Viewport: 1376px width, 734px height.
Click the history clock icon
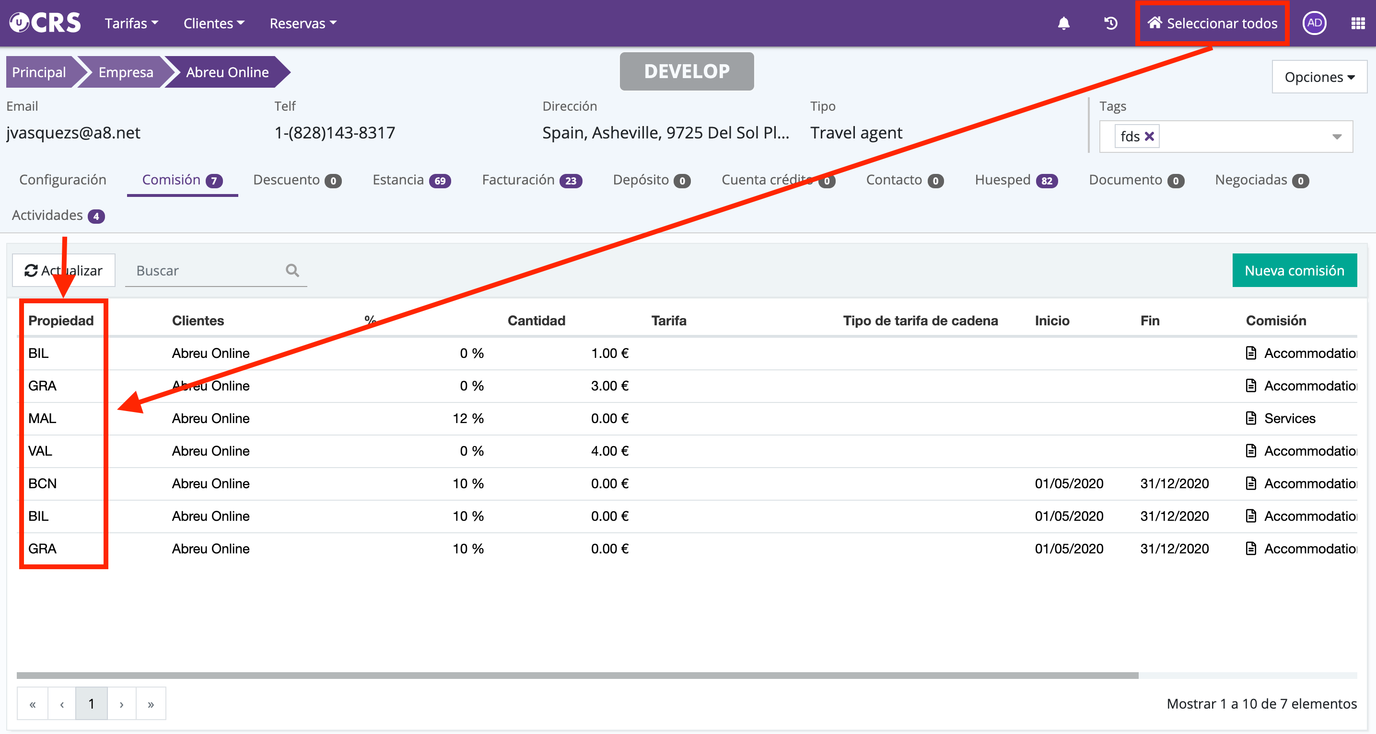tap(1110, 23)
